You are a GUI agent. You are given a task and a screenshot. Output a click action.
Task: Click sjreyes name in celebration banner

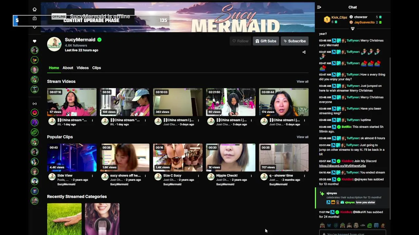(332, 193)
